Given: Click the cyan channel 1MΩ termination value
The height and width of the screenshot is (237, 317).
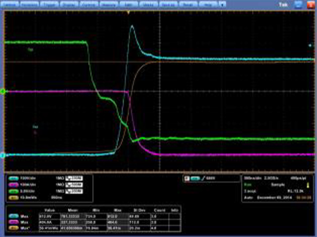Looking at the screenshot, I should click(x=59, y=178).
